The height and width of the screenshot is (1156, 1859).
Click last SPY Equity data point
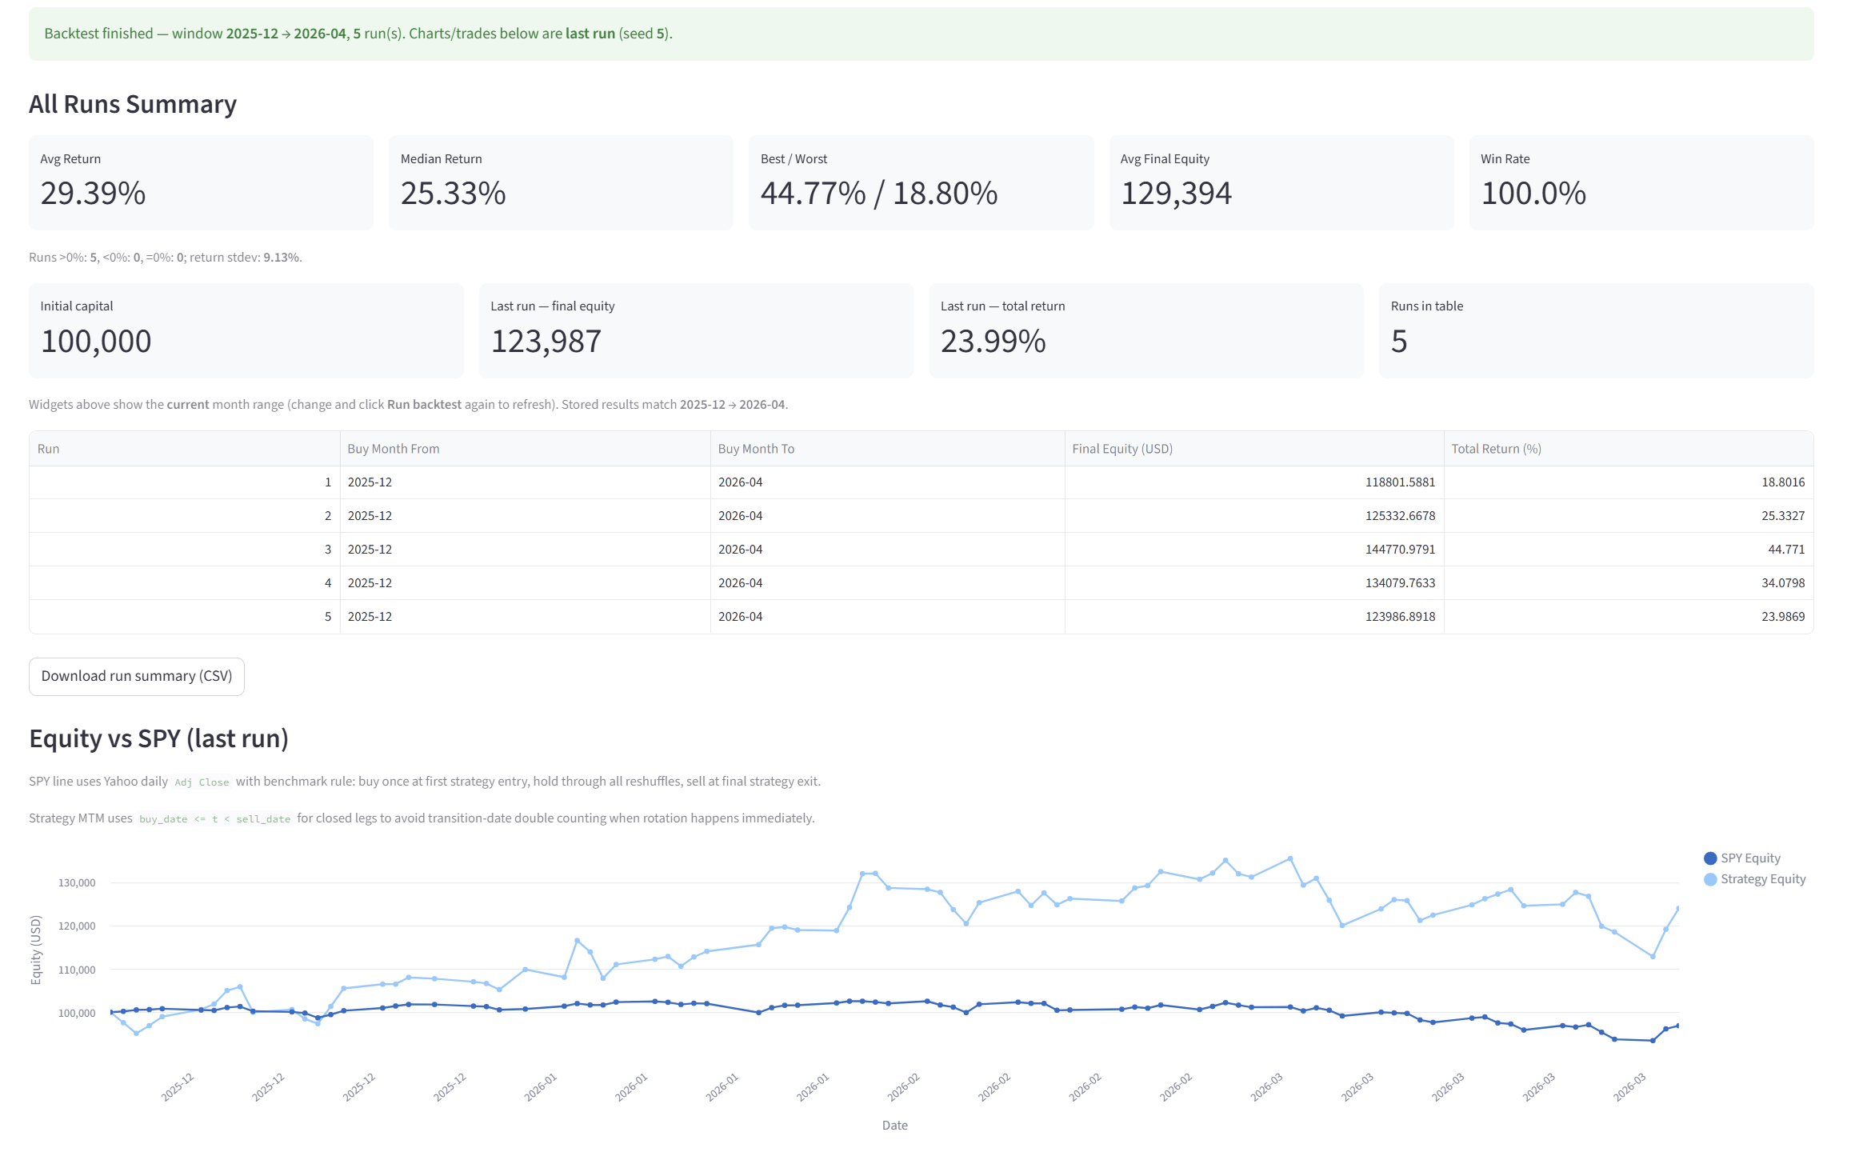pos(1677,1026)
